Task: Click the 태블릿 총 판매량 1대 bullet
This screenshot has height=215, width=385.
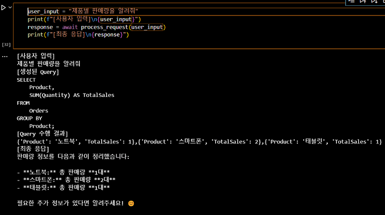Action: point(64,188)
